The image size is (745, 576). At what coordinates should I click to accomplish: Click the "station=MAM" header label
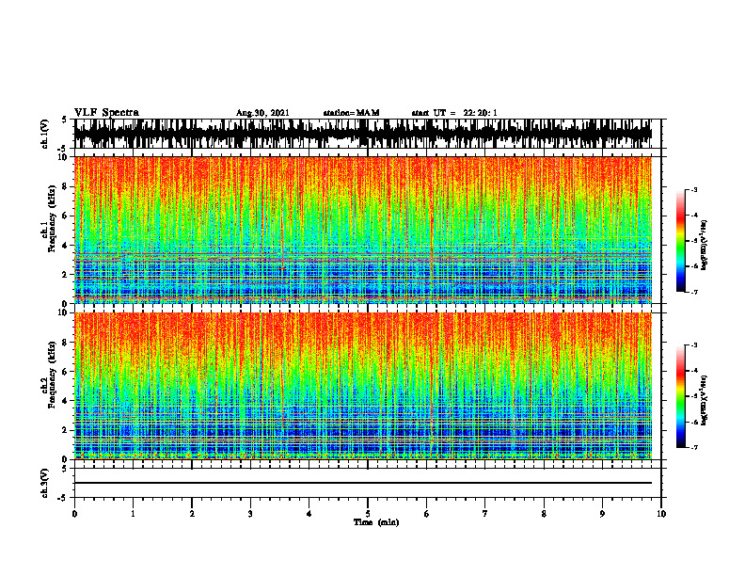pyautogui.click(x=352, y=113)
